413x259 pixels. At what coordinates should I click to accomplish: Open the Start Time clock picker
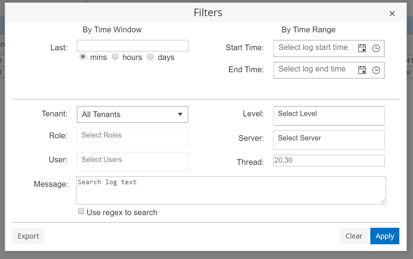(x=376, y=48)
